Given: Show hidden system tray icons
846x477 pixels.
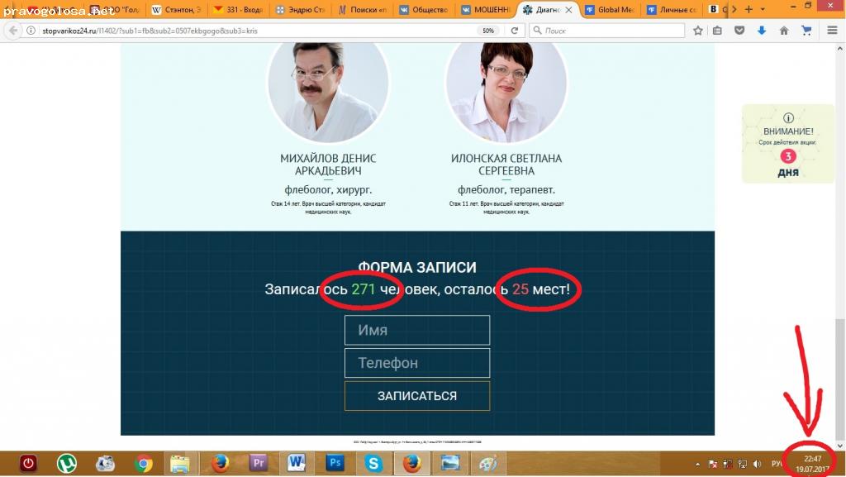Looking at the screenshot, I should click(x=696, y=464).
